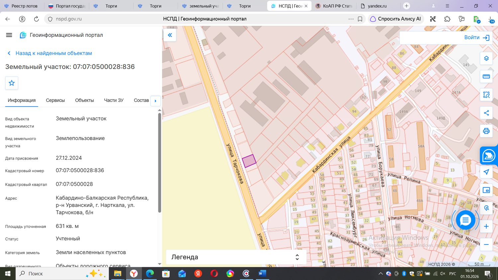Open the Word app in the taskbar

[262, 273]
